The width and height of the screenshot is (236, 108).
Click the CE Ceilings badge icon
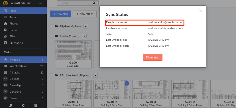(x=5, y=79)
